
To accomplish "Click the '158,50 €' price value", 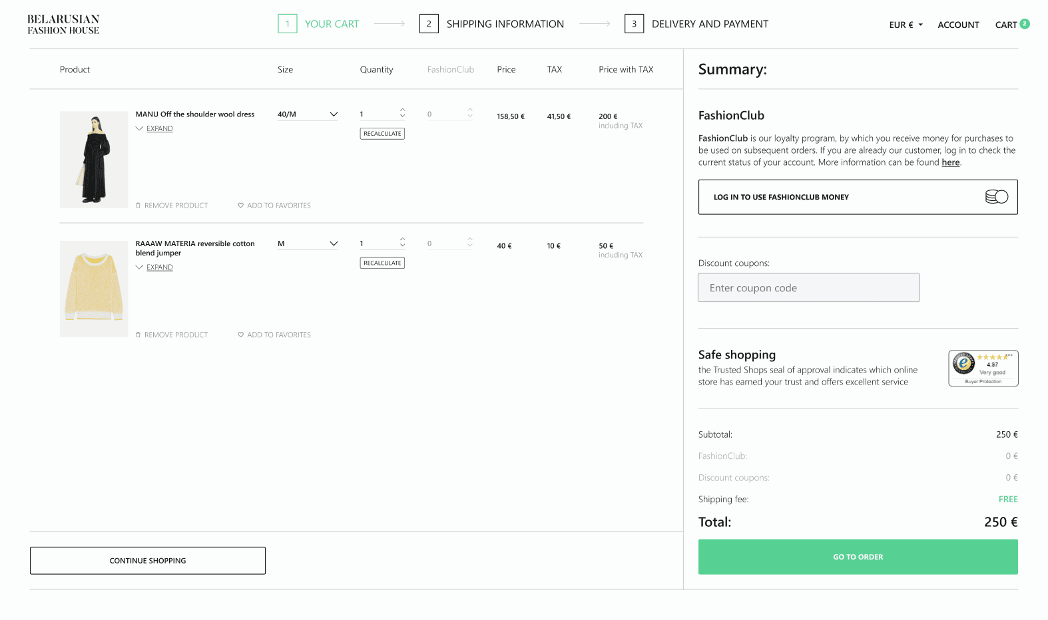I will click(x=511, y=116).
